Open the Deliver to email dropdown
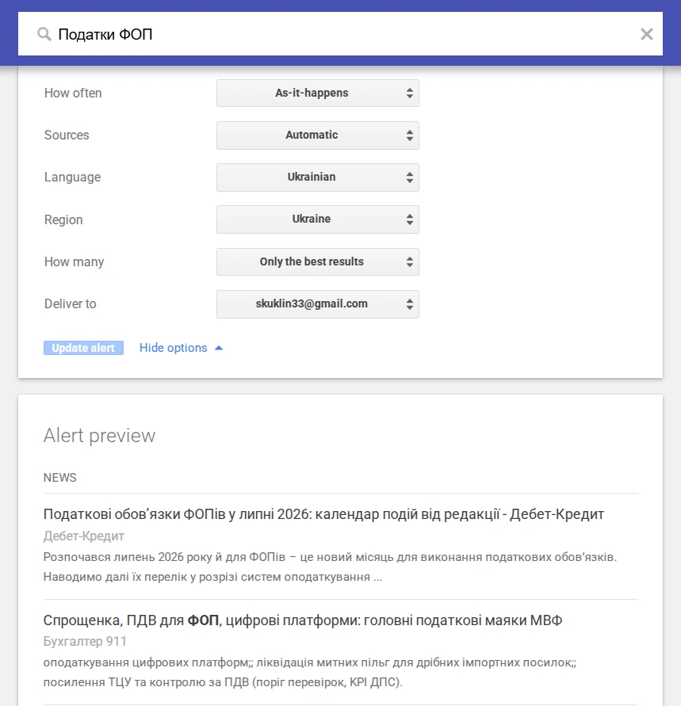The width and height of the screenshot is (681, 706). [318, 304]
